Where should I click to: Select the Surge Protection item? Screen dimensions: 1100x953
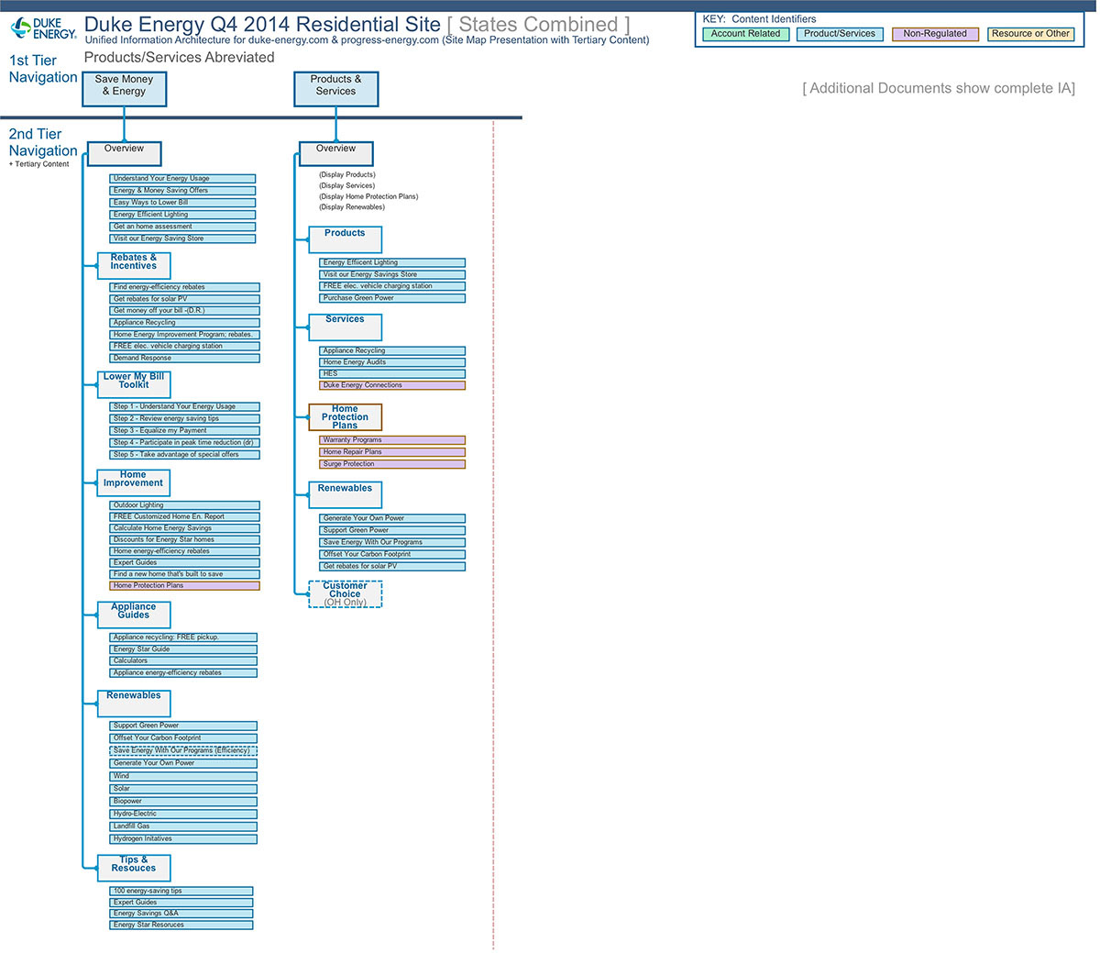[392, 464]
